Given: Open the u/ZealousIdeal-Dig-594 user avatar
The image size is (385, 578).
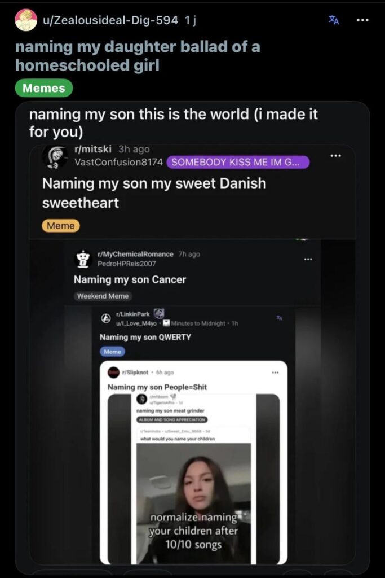Looking at the screenshot, I should click(26, 20).
